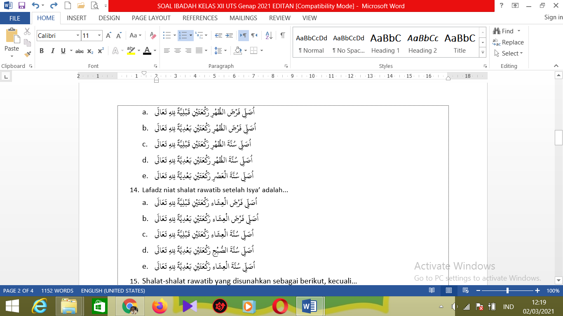The width and height of the screenshot is (563, 316).
Task: Open the PAGE LAYOUT ribbon tab
Action: pos(151,18)
